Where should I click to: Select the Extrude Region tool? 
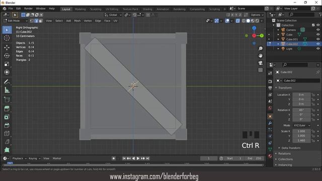(x=7, y=109)
